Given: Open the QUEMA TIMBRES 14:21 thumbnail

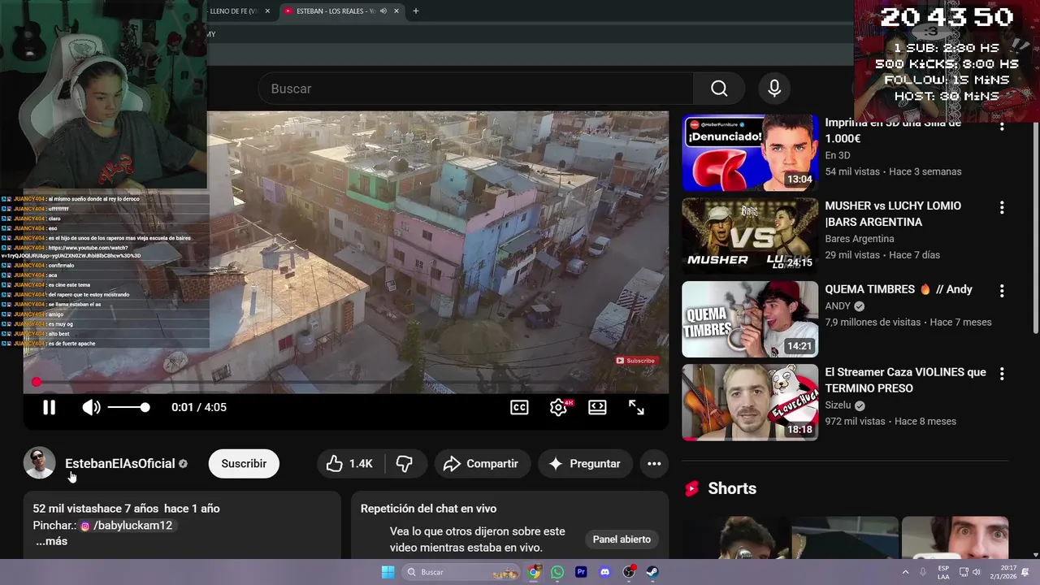Looking at the screenshot, I should point(750,319).
